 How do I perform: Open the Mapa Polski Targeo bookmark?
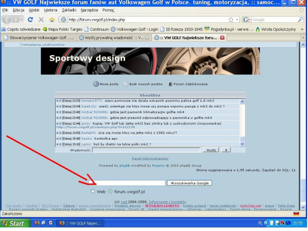(63, 29)
